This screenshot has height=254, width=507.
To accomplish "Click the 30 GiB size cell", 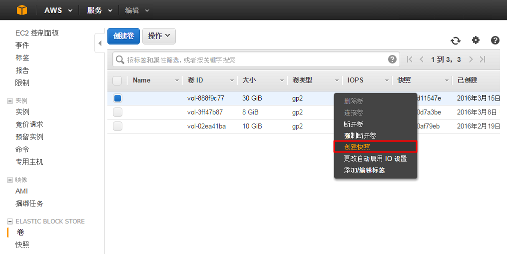I will [252, 98].
